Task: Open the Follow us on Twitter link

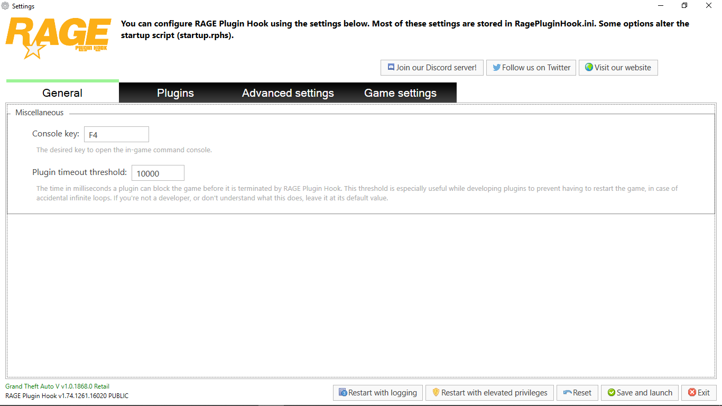Action: pos(531,68)
